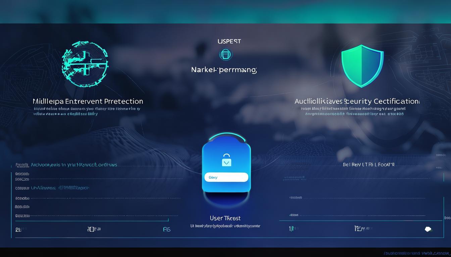Screen dimensions: 451x257
Task: Open the "Security Cectificationl" heading
Action: coord(357,101)
